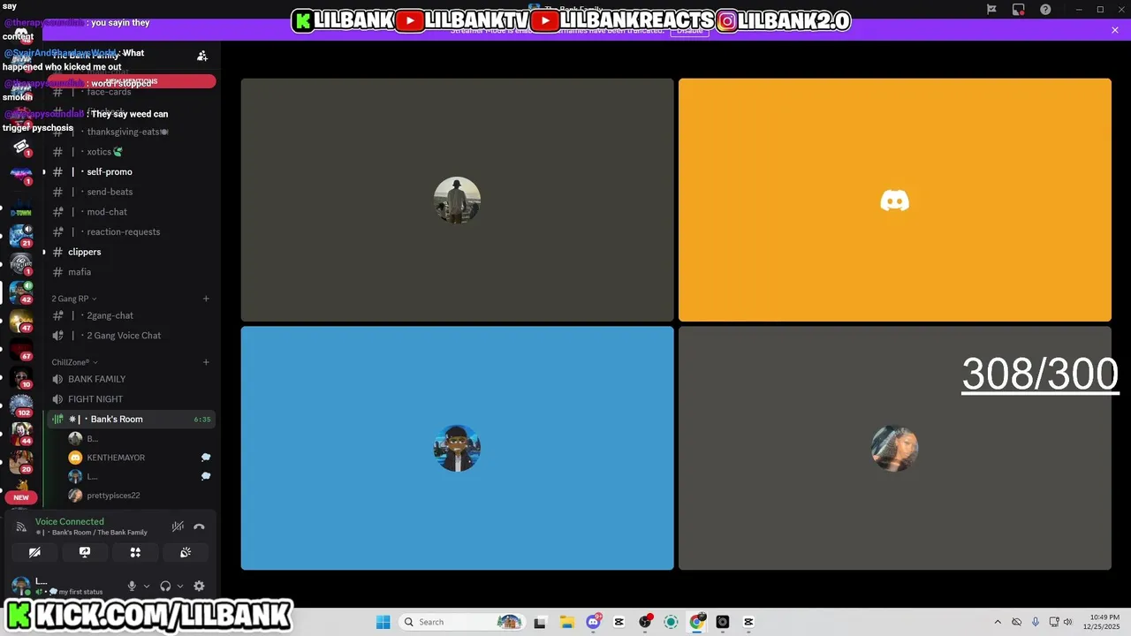
Task: Open the reaction-requests channel
Action: (132, 232)
